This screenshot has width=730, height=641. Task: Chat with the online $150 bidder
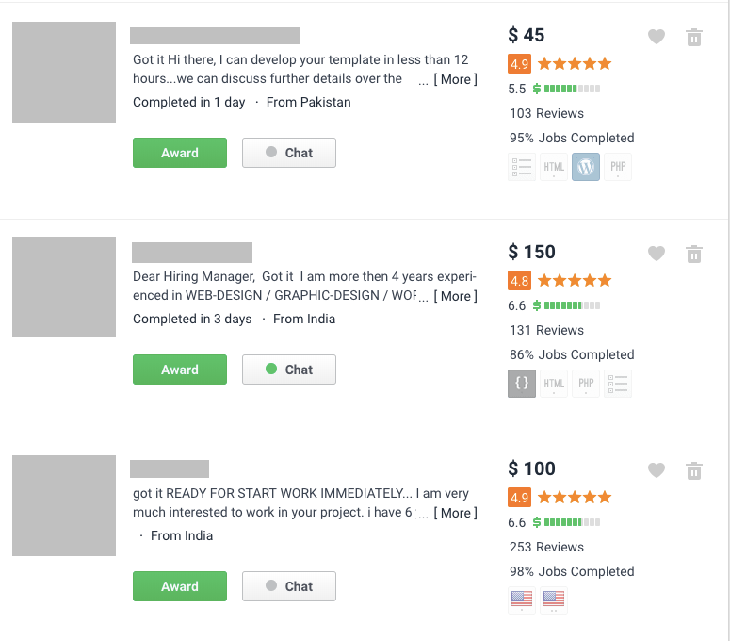[289, 370]
